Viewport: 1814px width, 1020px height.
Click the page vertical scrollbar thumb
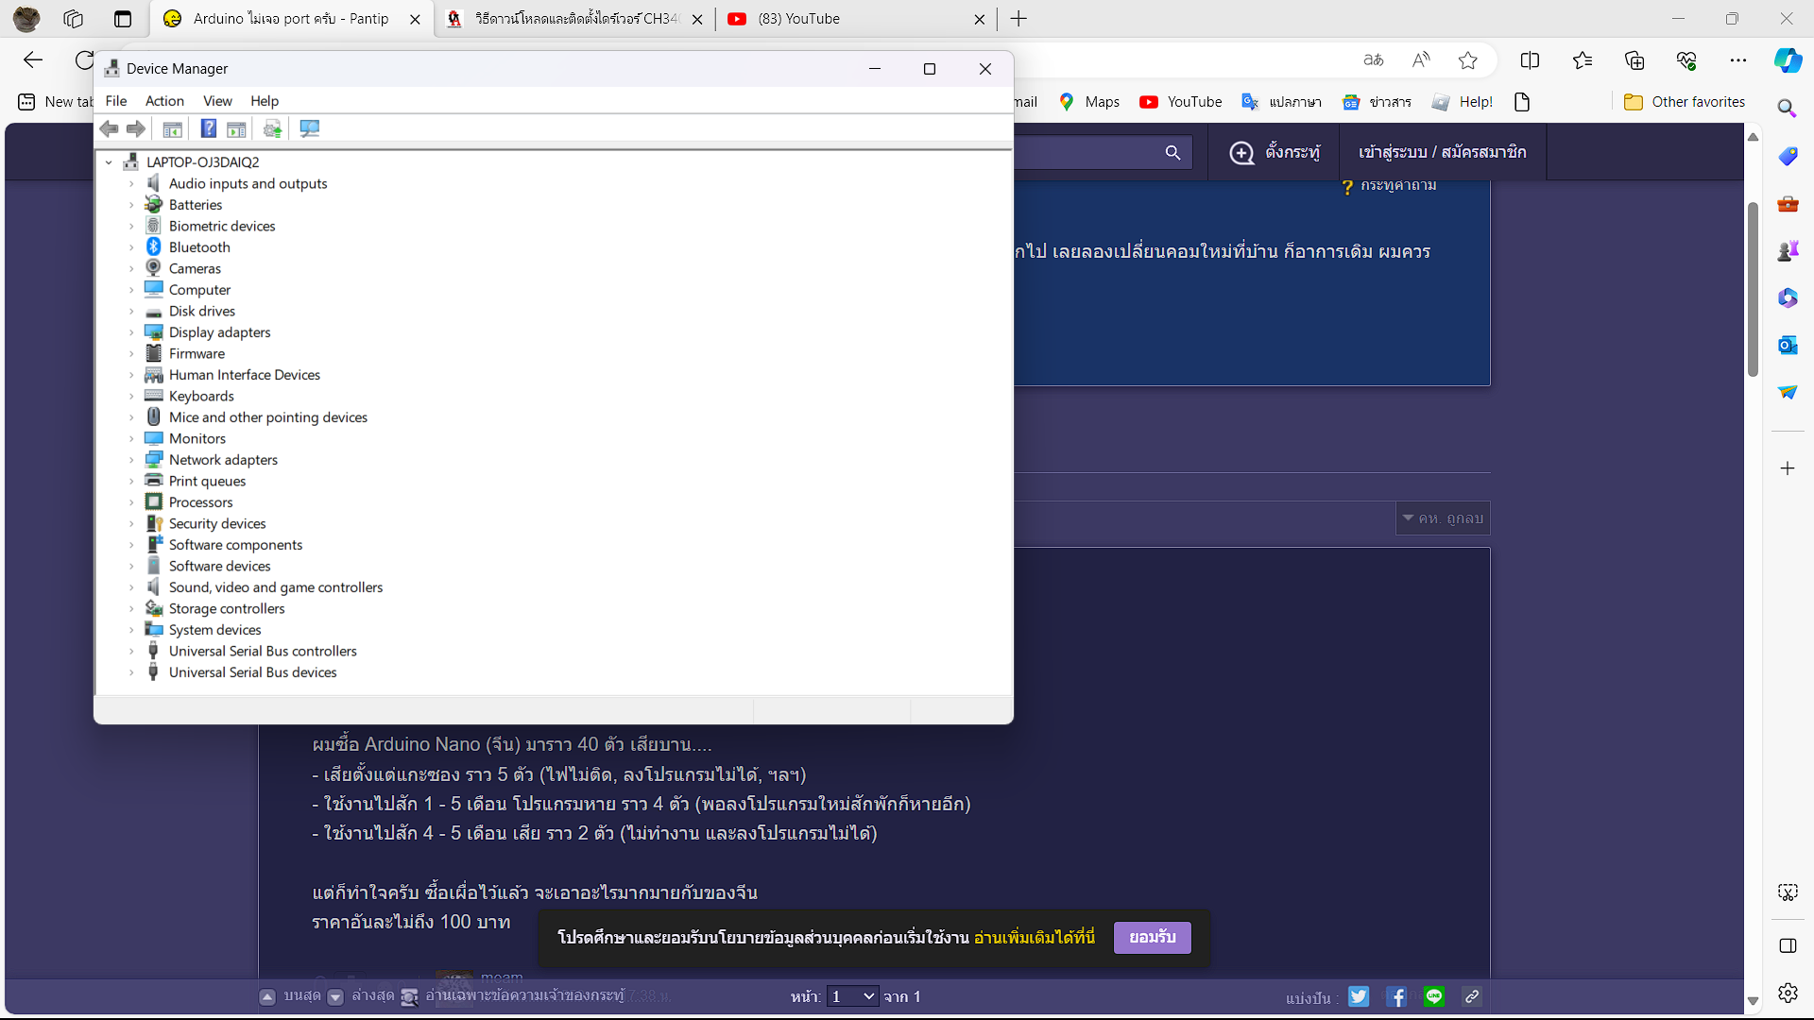pos(1753,288)
